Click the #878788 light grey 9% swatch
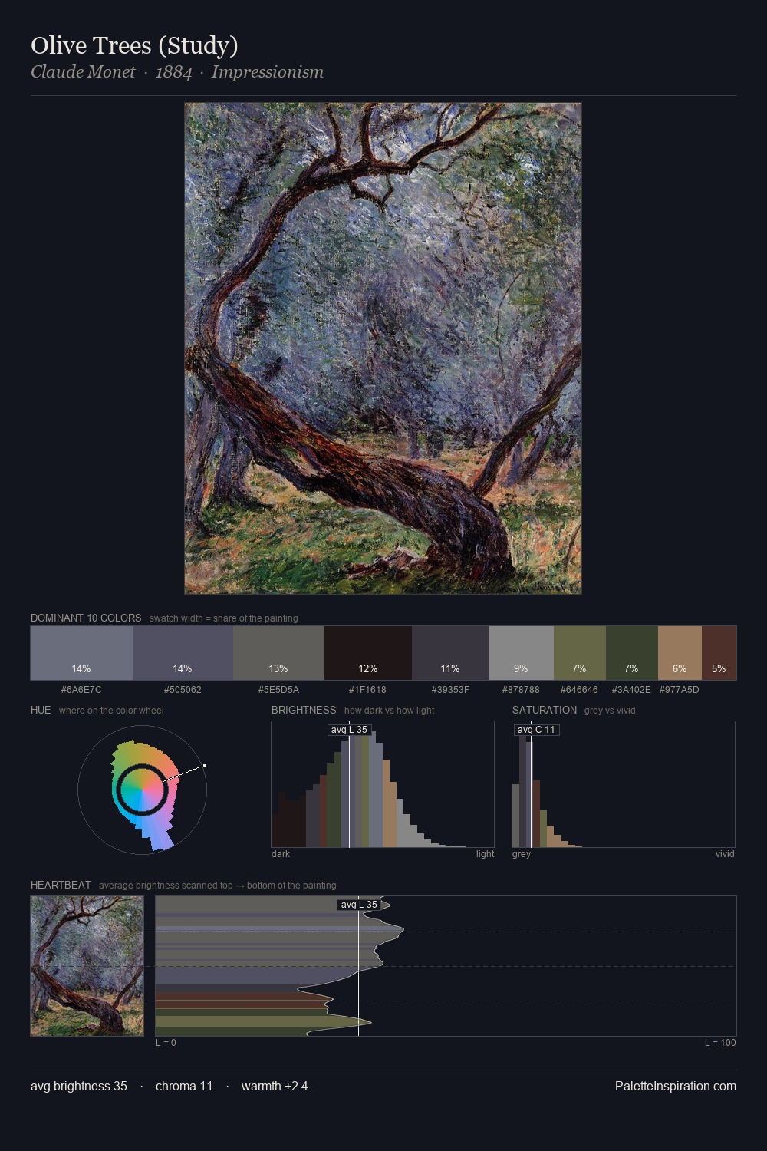This screenshot has width=767, height=1151. click(522, 653)
